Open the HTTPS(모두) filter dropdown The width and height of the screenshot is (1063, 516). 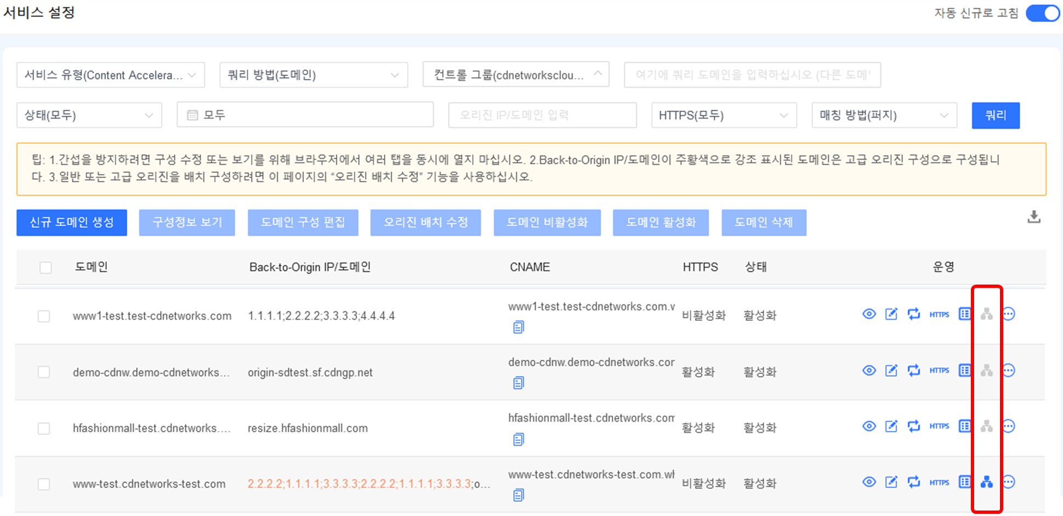(723, 116)
